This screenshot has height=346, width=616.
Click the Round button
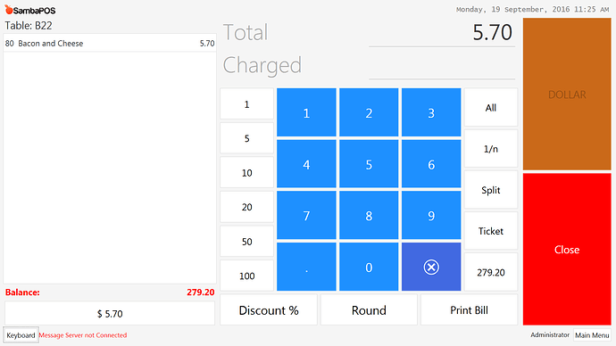tap(369, 310)
